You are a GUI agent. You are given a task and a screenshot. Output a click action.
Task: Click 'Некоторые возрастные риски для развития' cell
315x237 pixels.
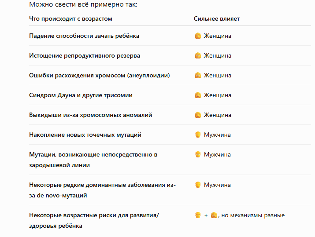[x=94, y=221]
